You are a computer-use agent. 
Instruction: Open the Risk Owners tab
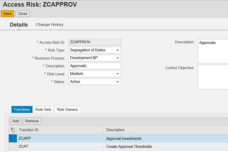67,109
